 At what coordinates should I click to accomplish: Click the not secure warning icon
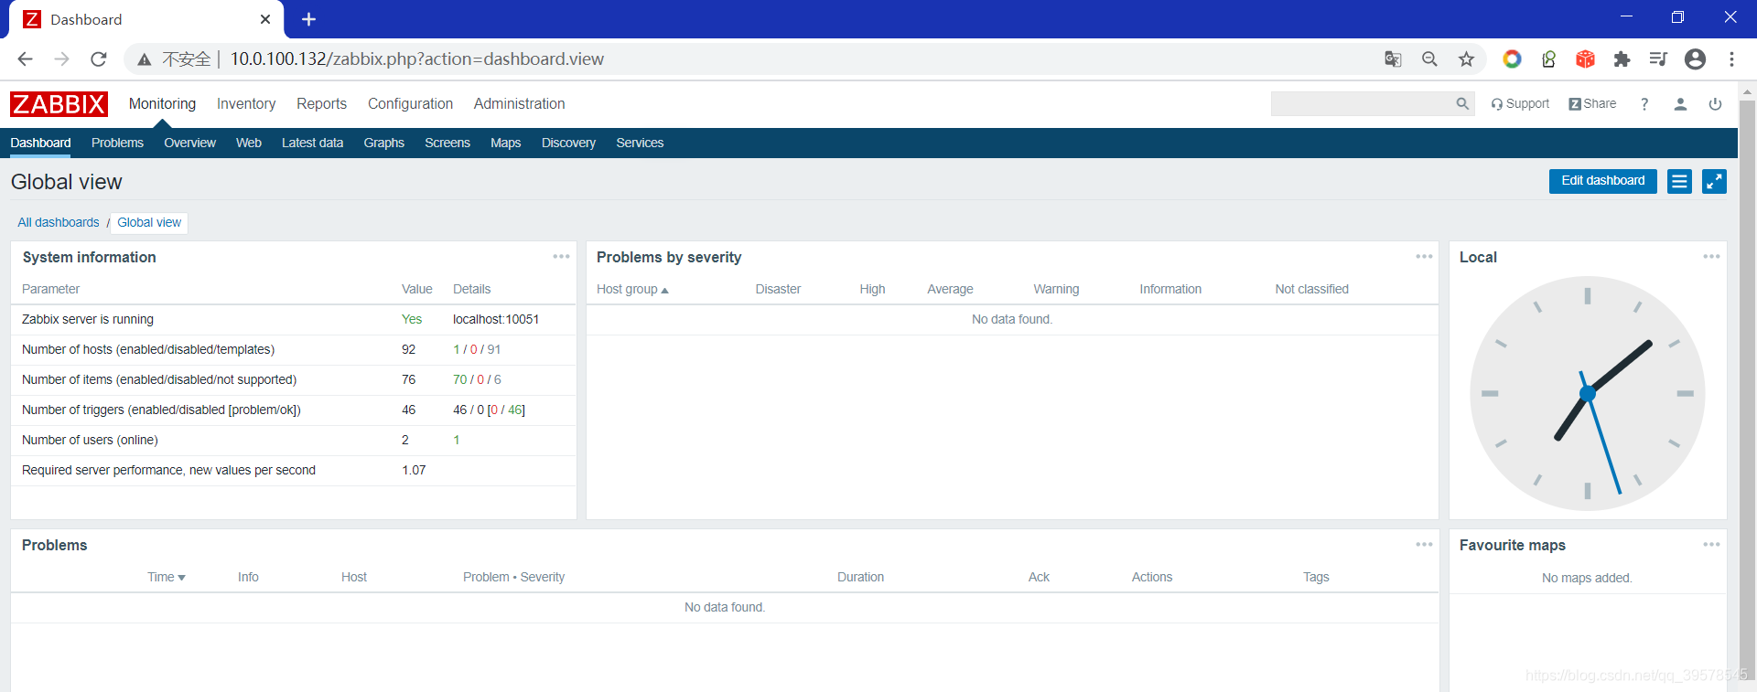pyautogui.click(x=145, y=59)
